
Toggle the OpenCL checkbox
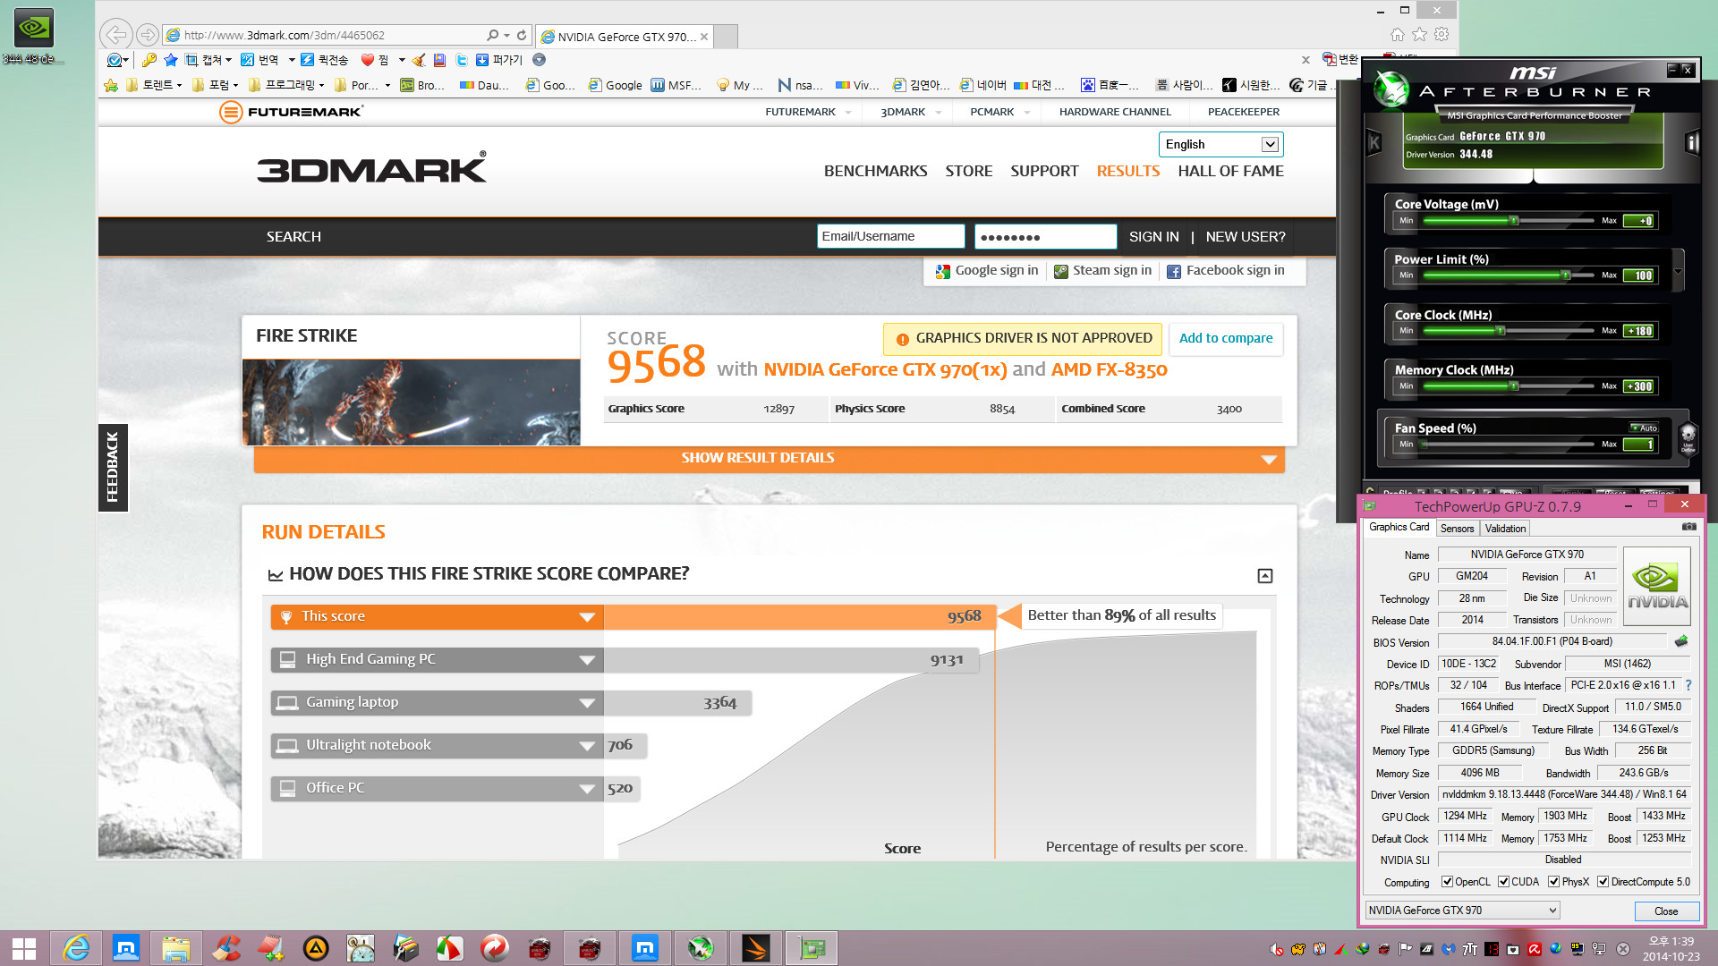(1447, 882)
